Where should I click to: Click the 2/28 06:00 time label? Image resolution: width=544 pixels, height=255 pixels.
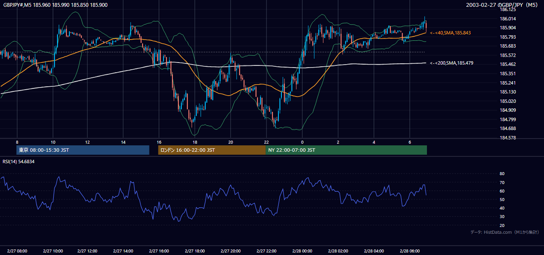click(409, 251)
